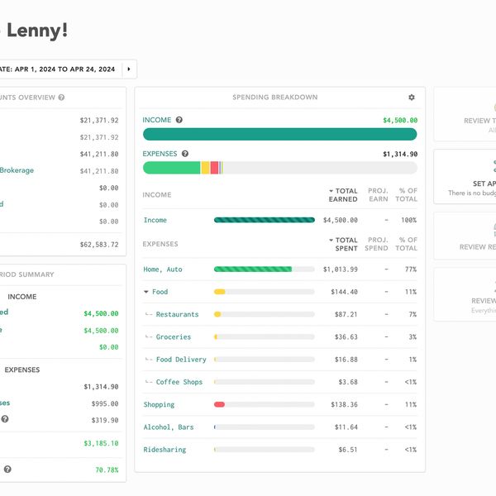Collapse the Food category group
The width and height of the screenshot is (496, 496).
pos(147,292)
